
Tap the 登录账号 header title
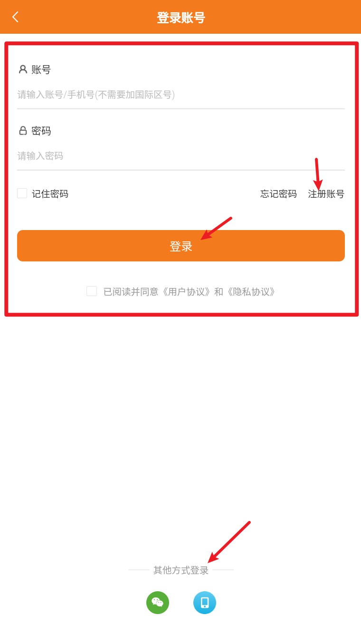(181, 18)
